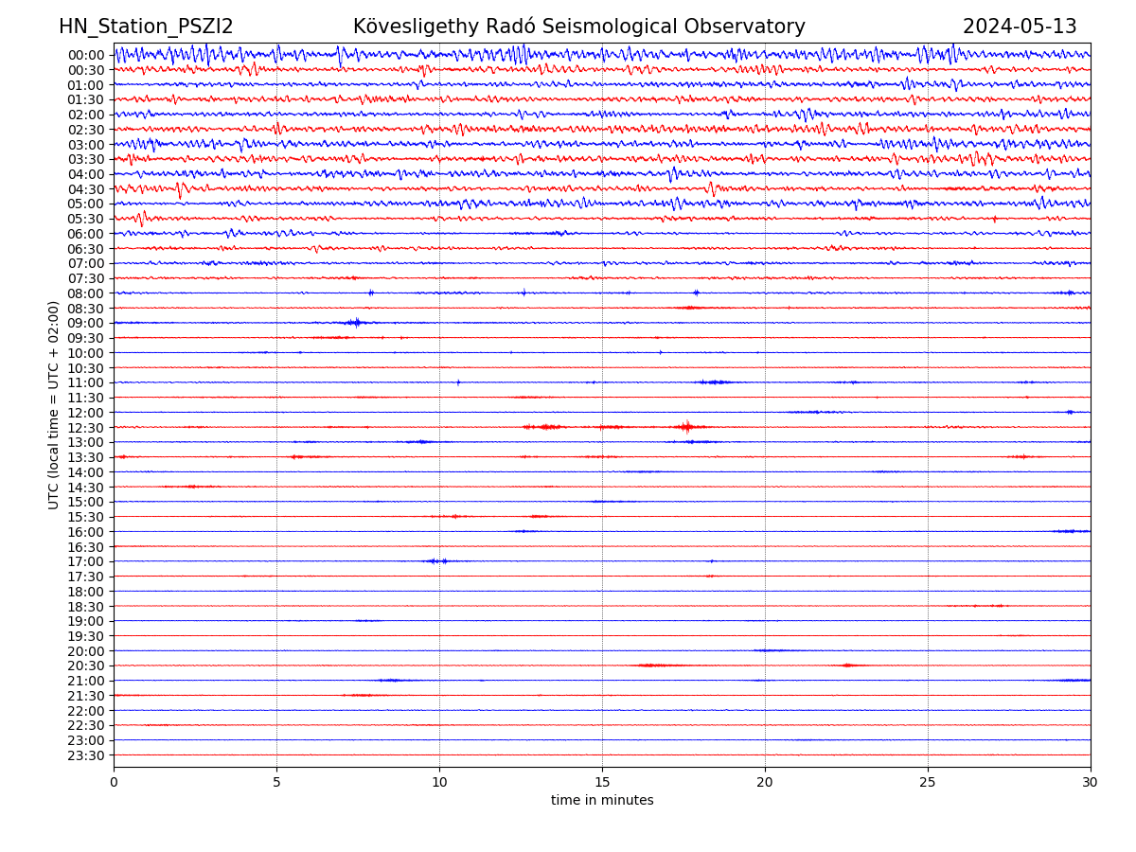Click the 17:00 trace time label
The height and width of the screenshot is (852, 1136).
coord(86,561)
